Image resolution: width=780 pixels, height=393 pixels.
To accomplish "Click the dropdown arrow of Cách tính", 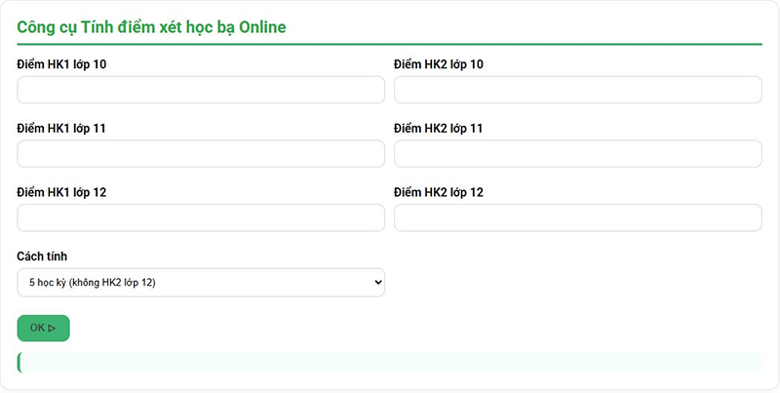I will 377,283.
